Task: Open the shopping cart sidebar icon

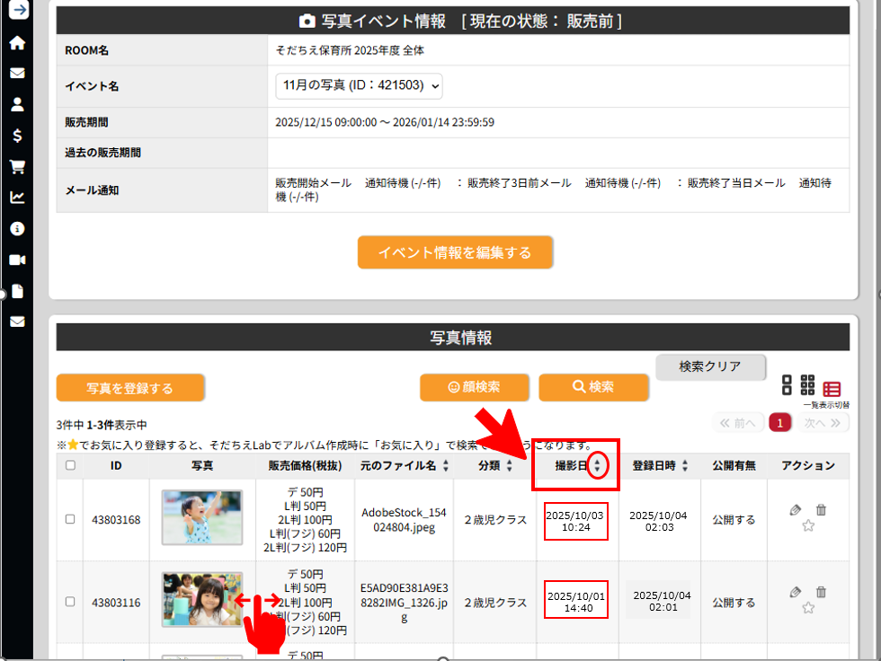Action: pos(17,166)
